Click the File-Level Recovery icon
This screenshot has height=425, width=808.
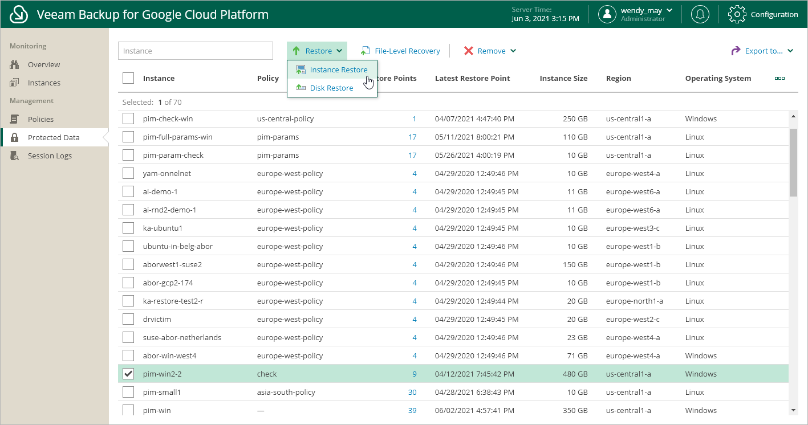coord(365,51)
